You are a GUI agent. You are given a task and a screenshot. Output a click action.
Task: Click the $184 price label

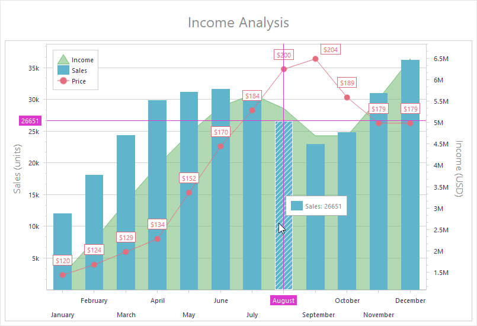coord(252,95)
